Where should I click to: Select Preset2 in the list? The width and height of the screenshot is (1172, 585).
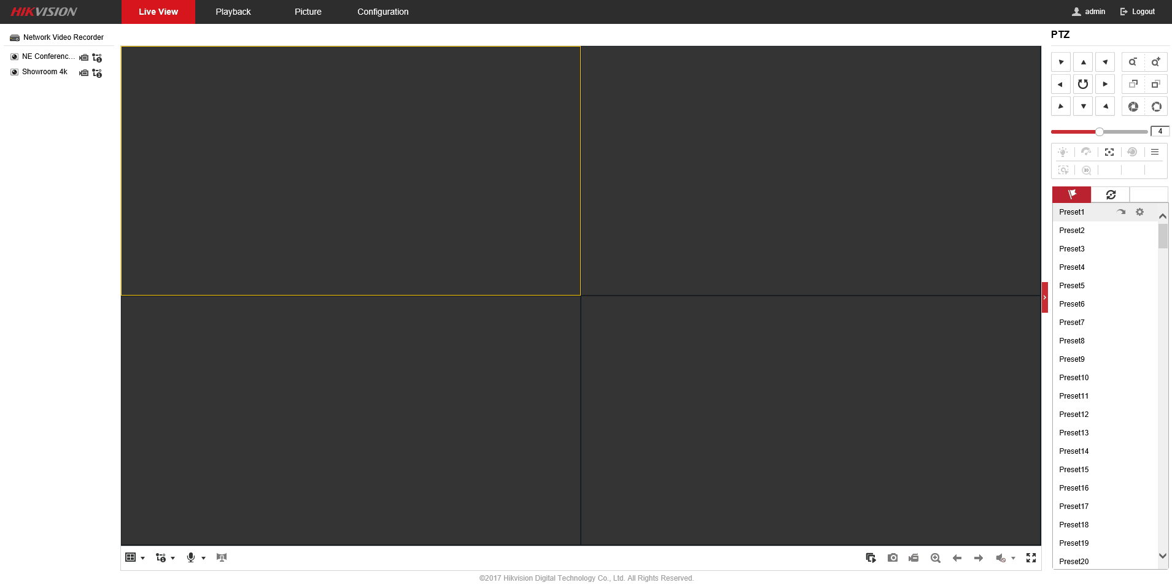pyautogui.click(x=1105, y=231)
